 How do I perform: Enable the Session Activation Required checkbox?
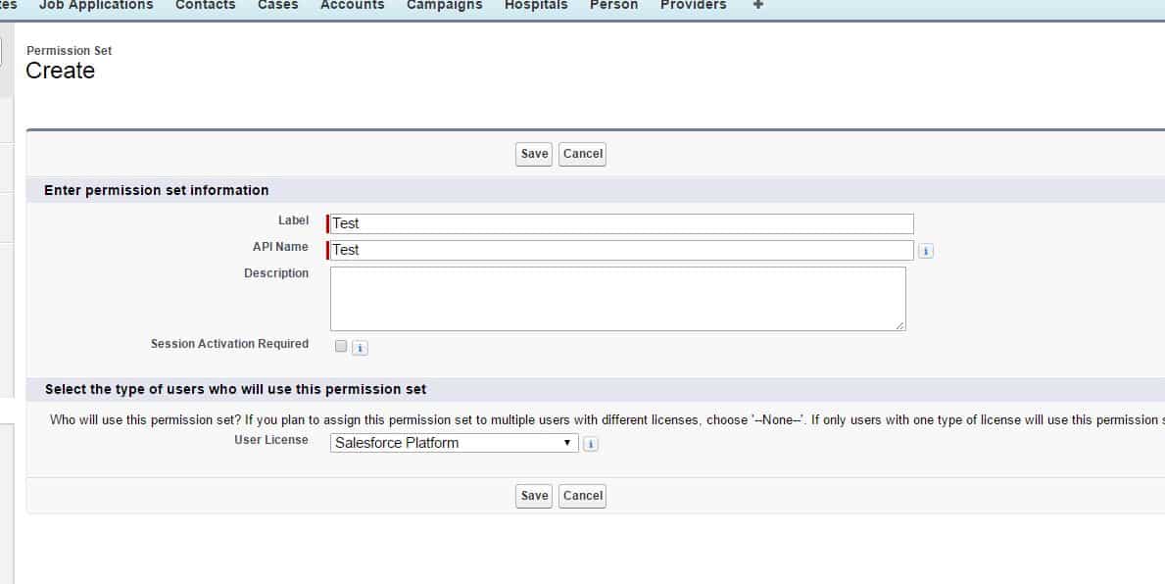click(x=341, y=346)
